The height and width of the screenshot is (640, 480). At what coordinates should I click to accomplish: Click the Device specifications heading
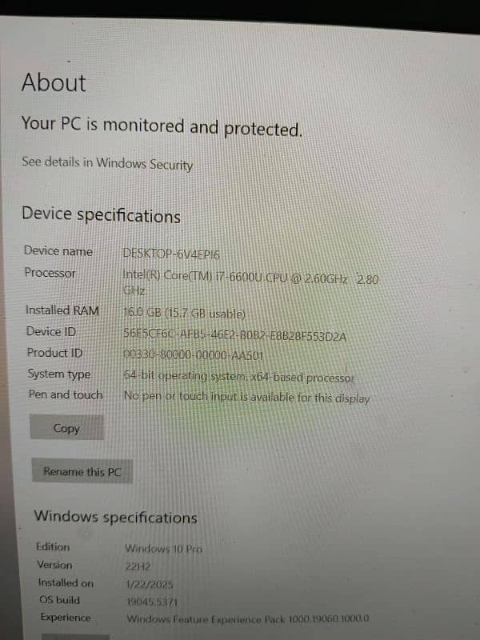[x=102, y=214]
